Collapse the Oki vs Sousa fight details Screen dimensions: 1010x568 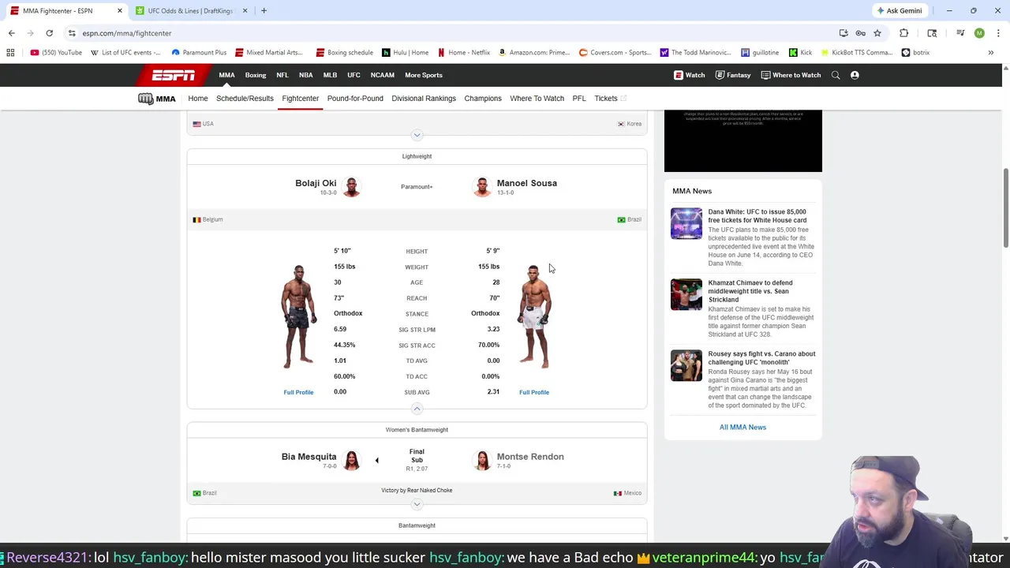point(417,408)
